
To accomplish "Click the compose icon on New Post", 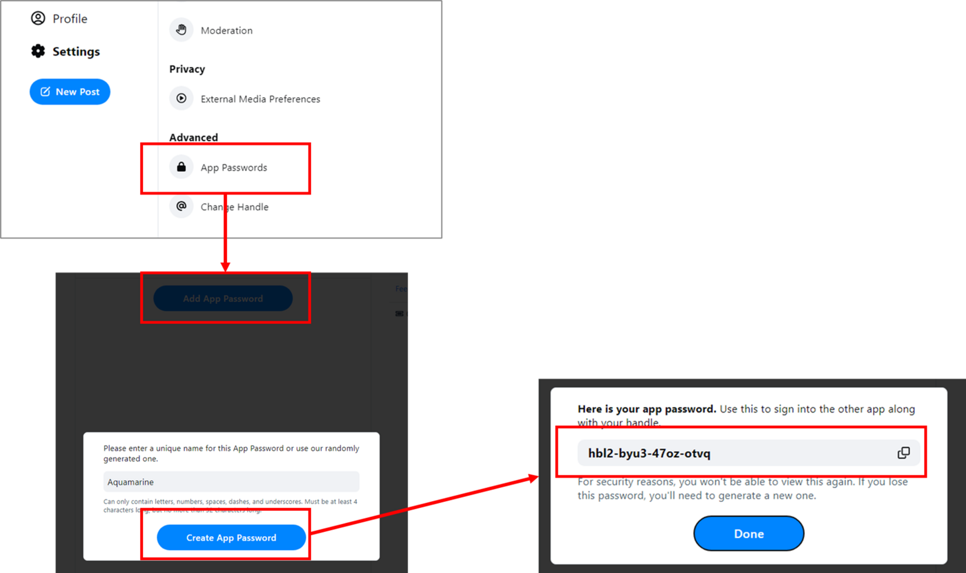I will click(45, 92).
